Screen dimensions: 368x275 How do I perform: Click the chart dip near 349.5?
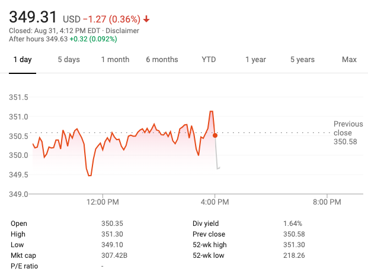89,175
